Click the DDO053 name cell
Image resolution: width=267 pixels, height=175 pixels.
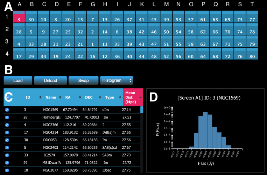click(50, 140)
